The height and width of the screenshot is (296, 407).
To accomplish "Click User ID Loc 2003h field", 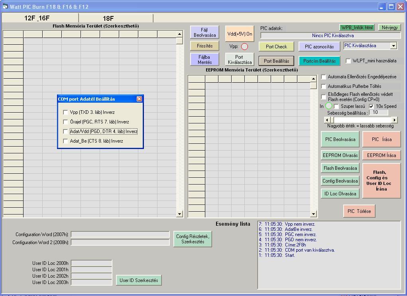I will point(91,282).
